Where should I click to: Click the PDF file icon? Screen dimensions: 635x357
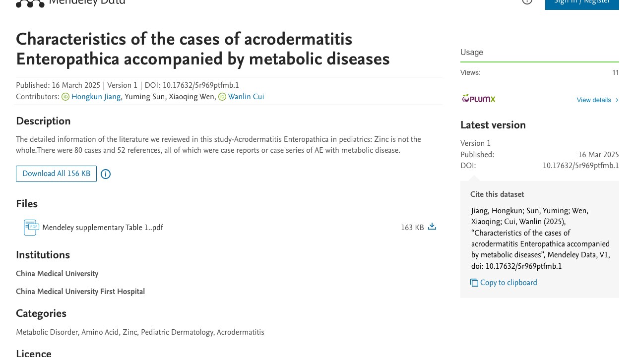pos(31,228)
